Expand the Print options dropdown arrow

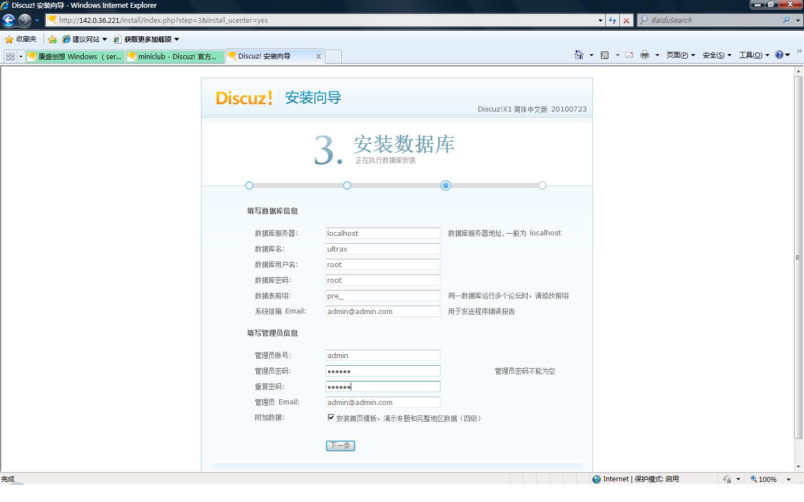[657, 55]
